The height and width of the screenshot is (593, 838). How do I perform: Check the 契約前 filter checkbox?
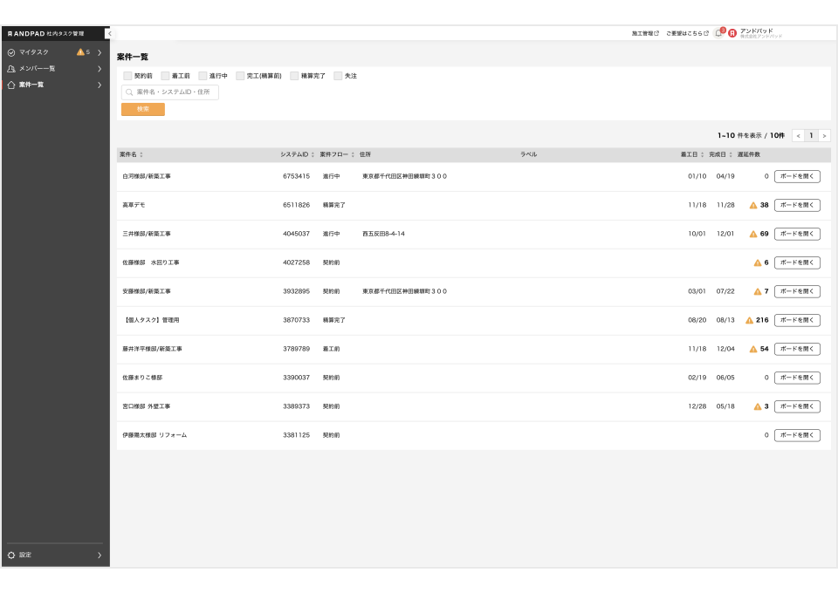(x=127, y=76)
